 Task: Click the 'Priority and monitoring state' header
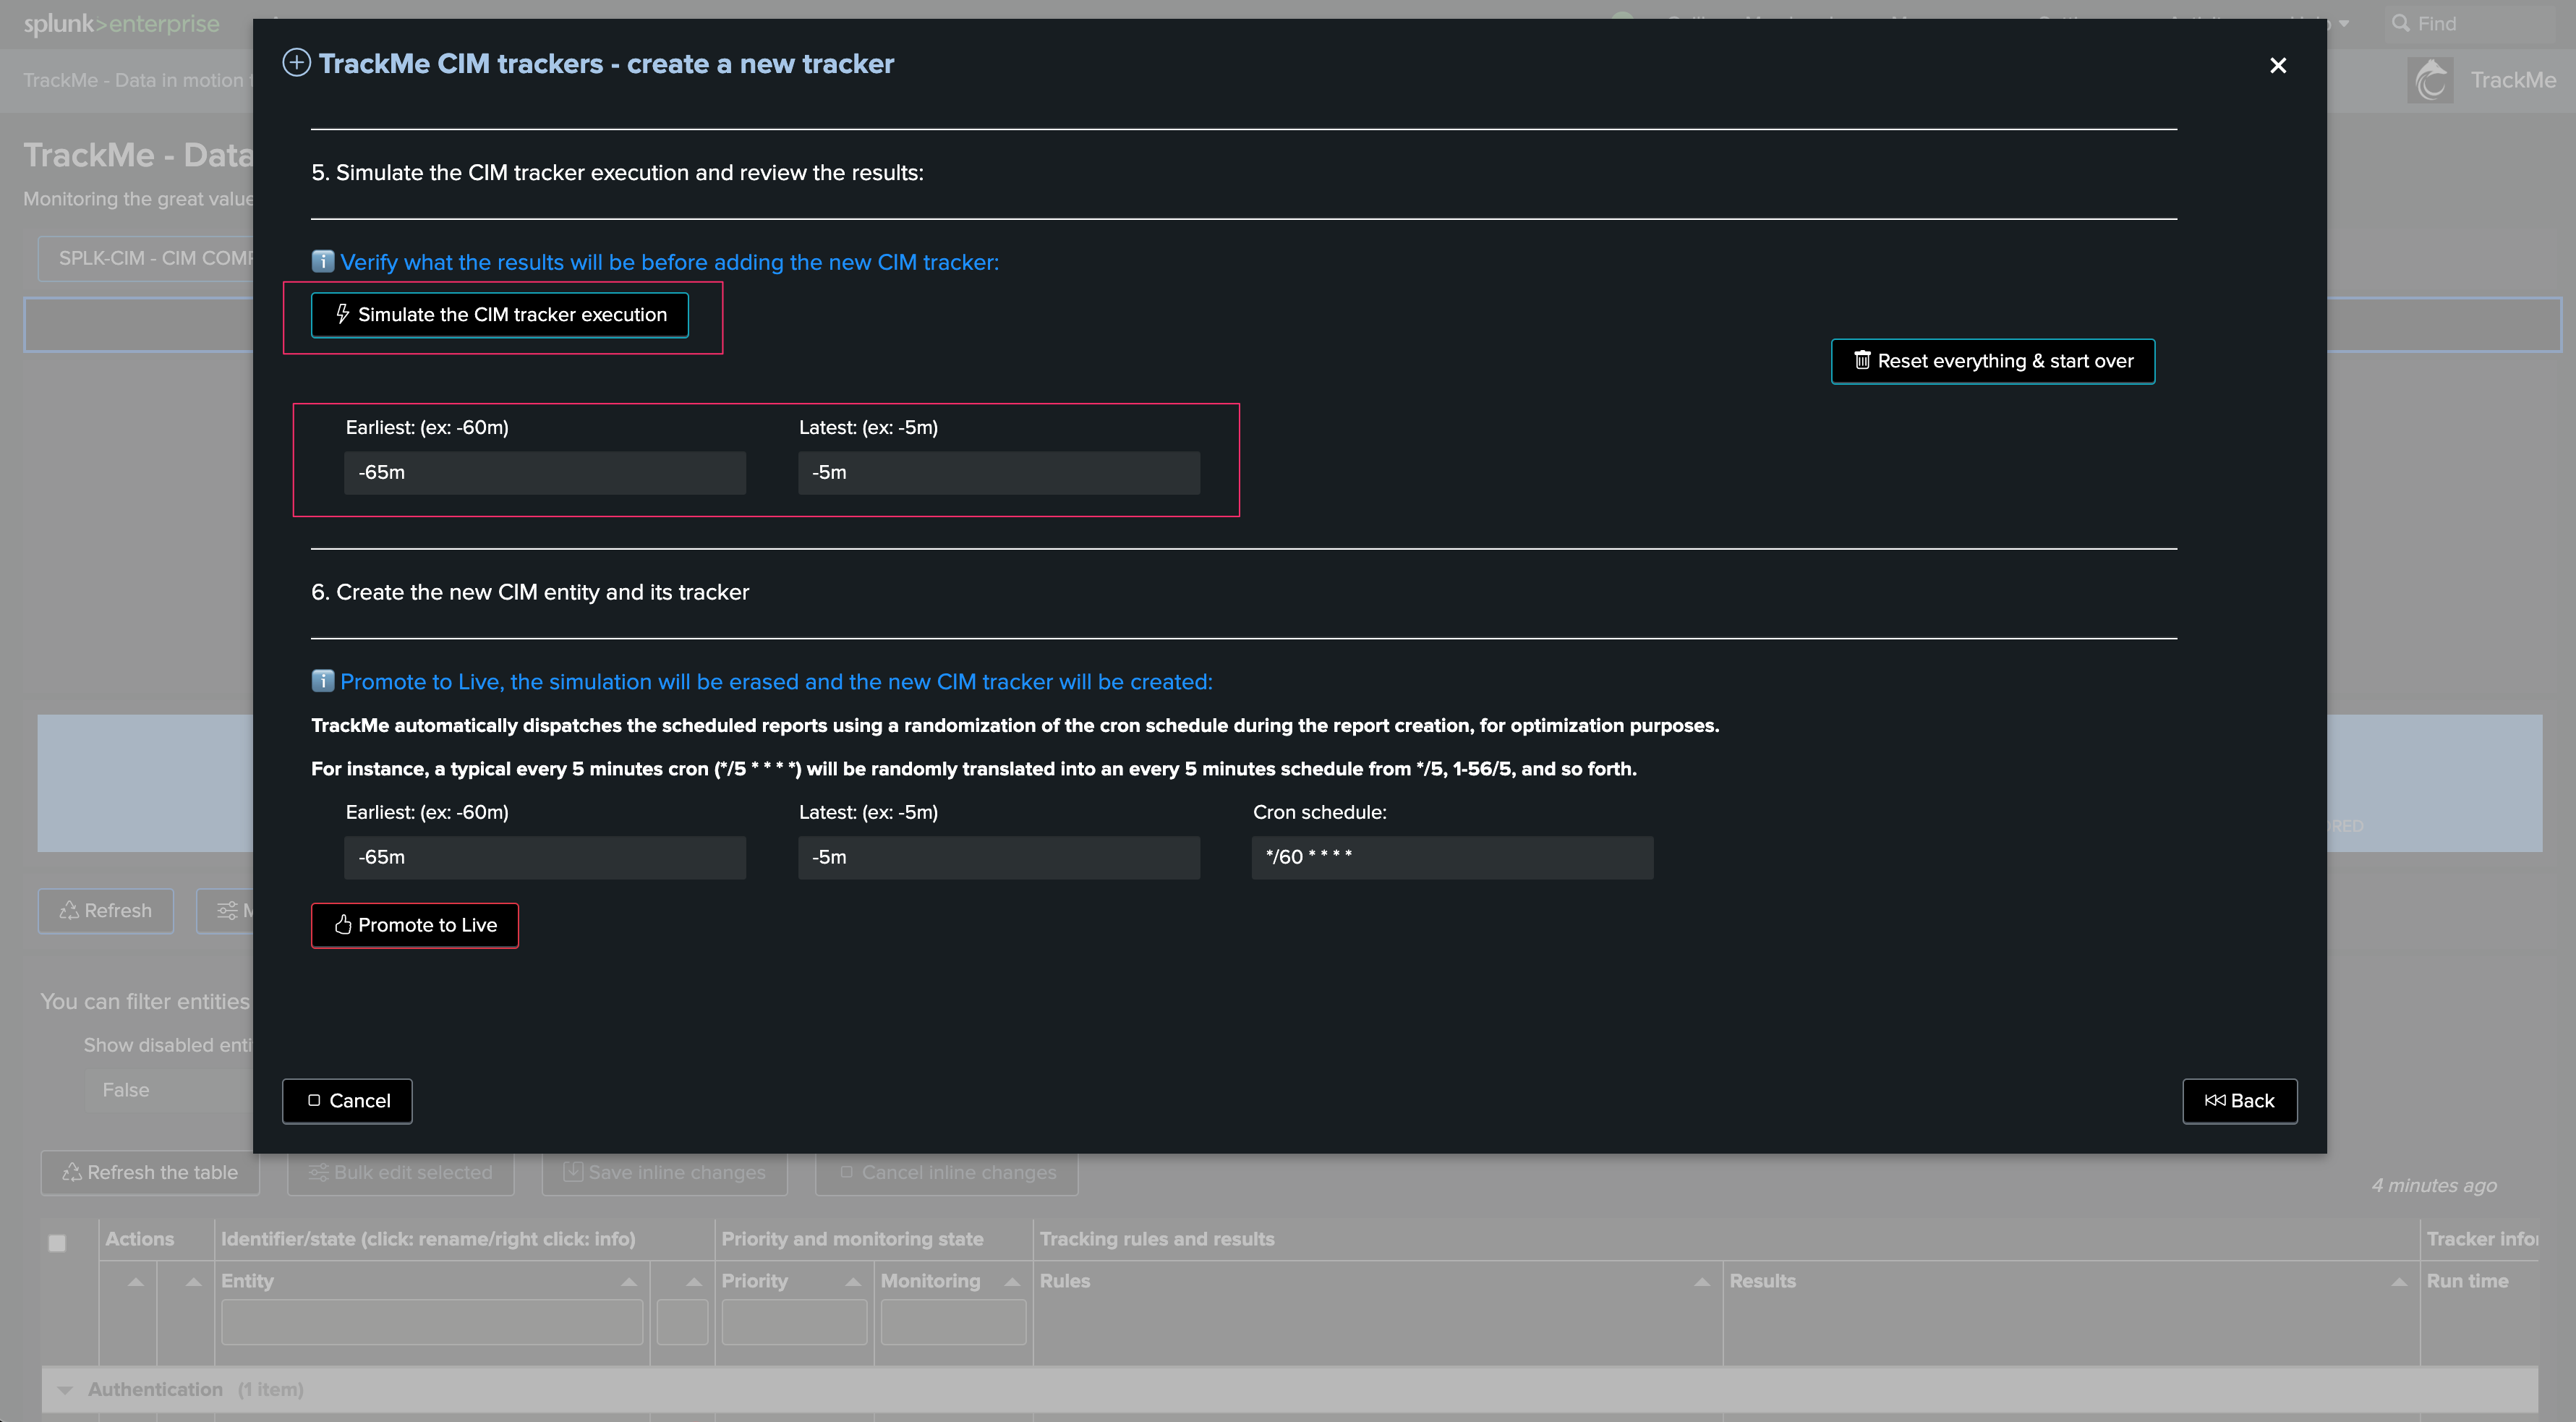coord(853,1239)
